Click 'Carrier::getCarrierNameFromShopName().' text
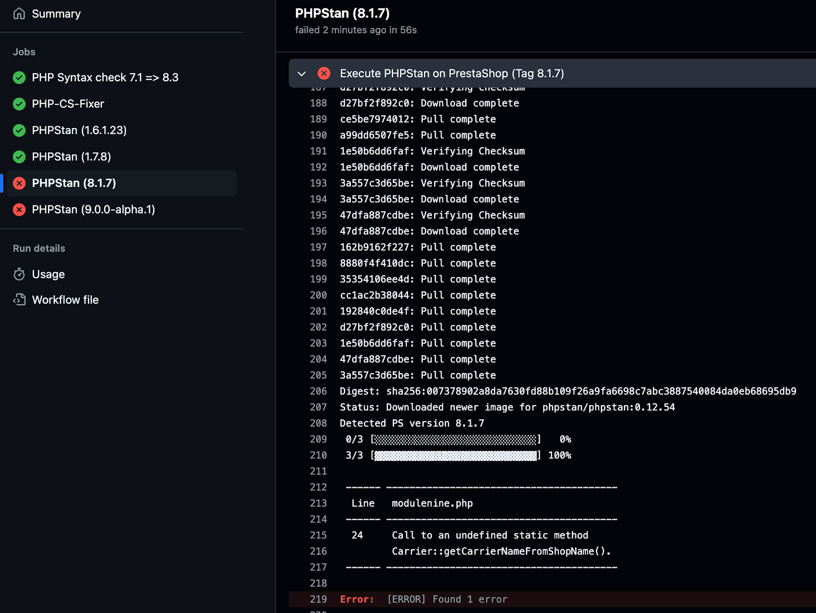Screen dimensions: 816x613 501,551
